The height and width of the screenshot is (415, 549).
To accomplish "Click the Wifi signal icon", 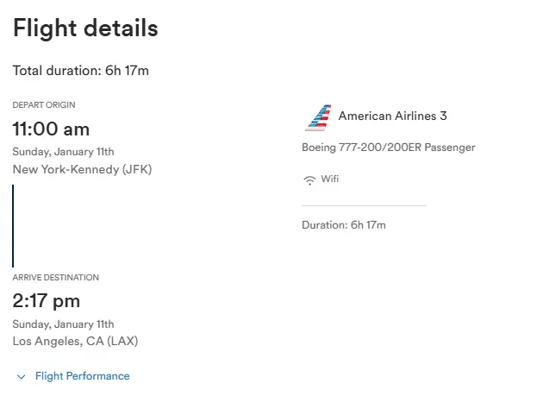I will (x=309, y=180).
